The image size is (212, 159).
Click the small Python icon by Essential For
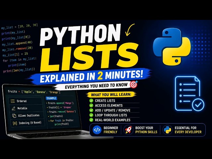(167, 130)
